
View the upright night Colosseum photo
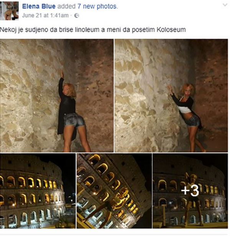[38, 191]
